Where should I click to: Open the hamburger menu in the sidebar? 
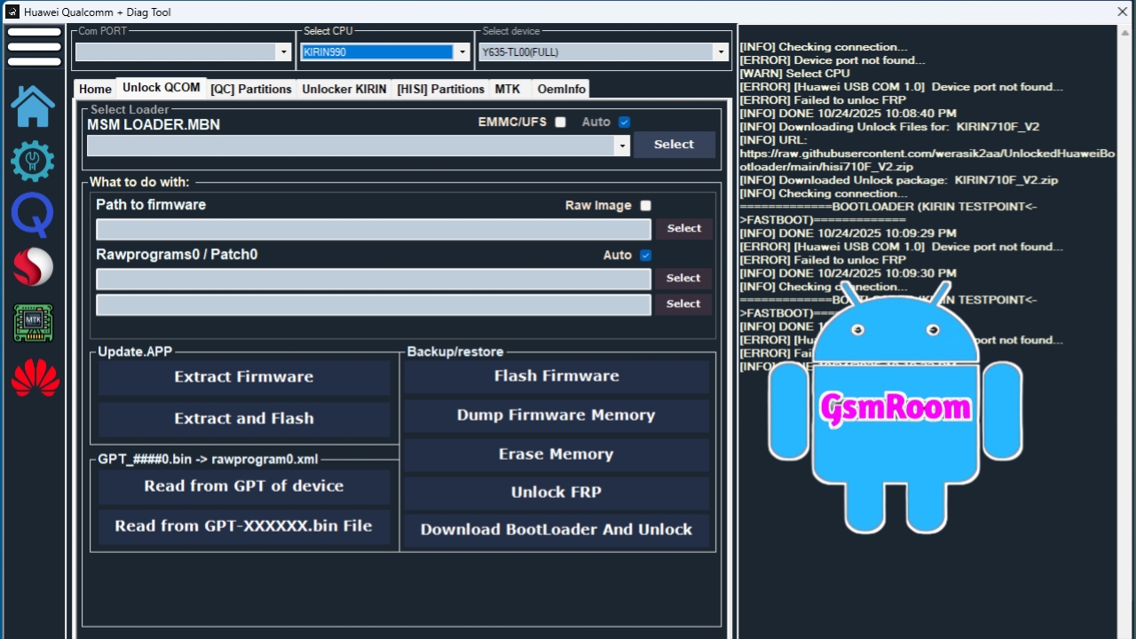[x=34, y=47]
